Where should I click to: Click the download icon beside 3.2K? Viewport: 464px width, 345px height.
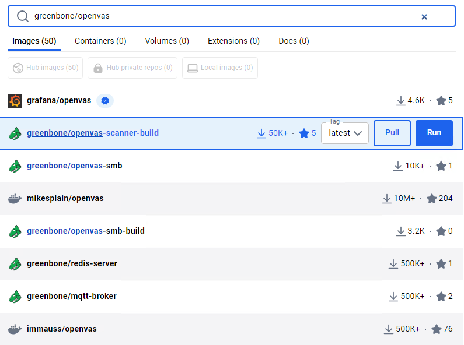(400, 231)
